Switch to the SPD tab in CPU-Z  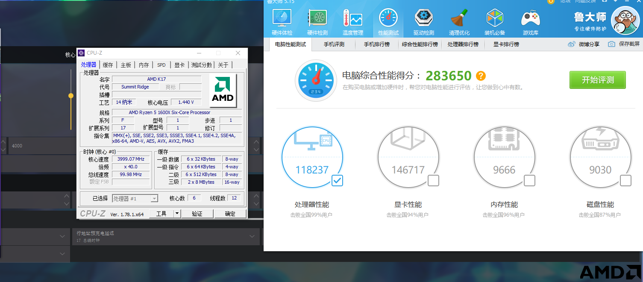click(161, 65)
